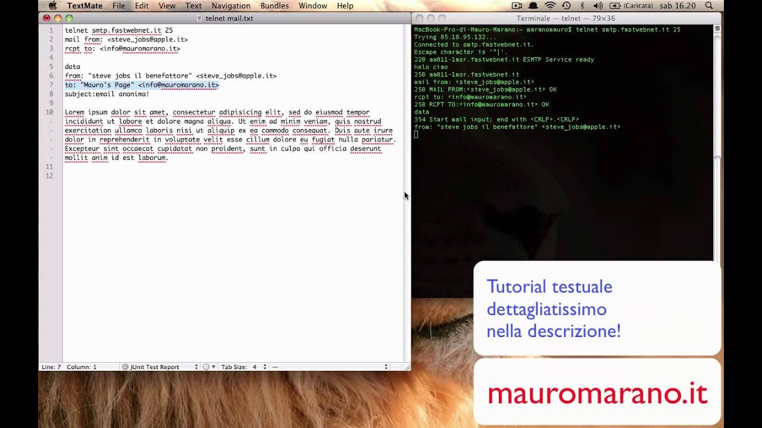Click the 'subject:email anonima!' line

point(107,94)
